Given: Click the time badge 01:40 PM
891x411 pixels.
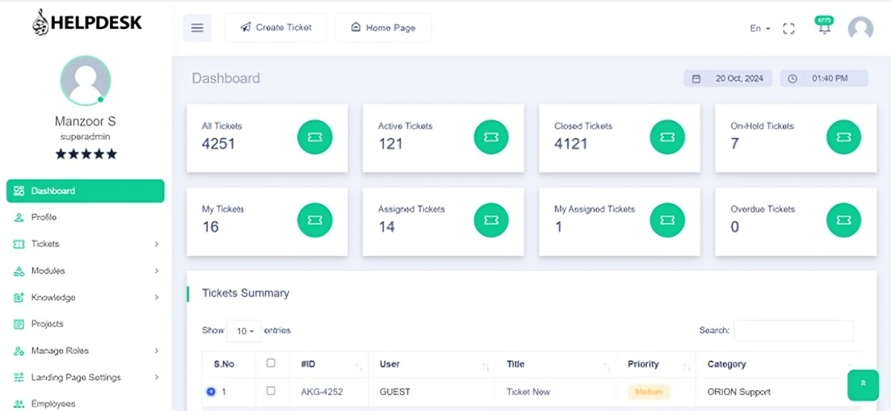Looking at the screenshot, I should click(824, 78).
